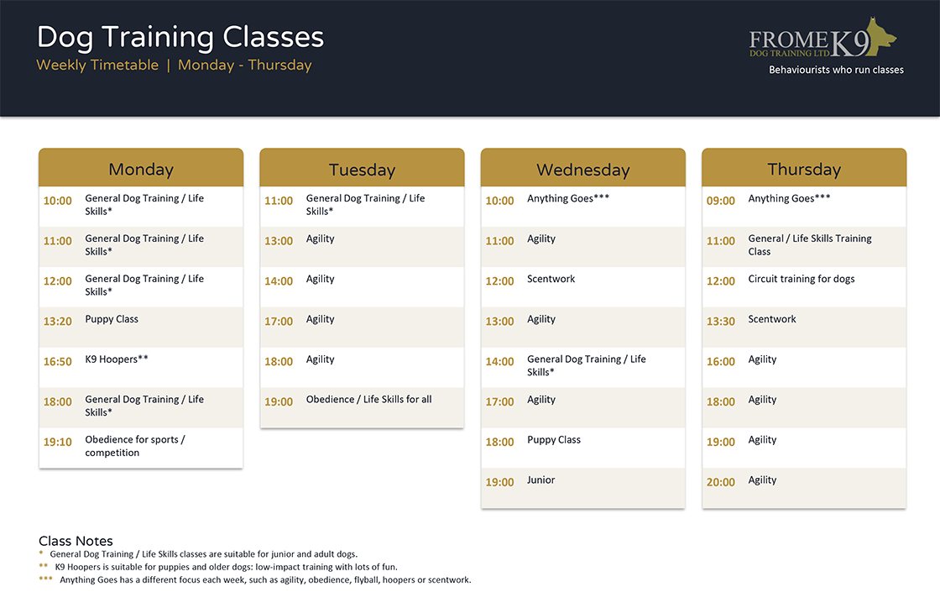
Task: Click the Frome K9 dog logo
Action: (x=823, y=37)
